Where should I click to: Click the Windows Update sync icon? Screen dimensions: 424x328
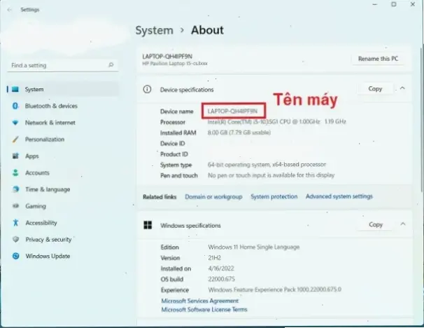(x=15, y=256)
